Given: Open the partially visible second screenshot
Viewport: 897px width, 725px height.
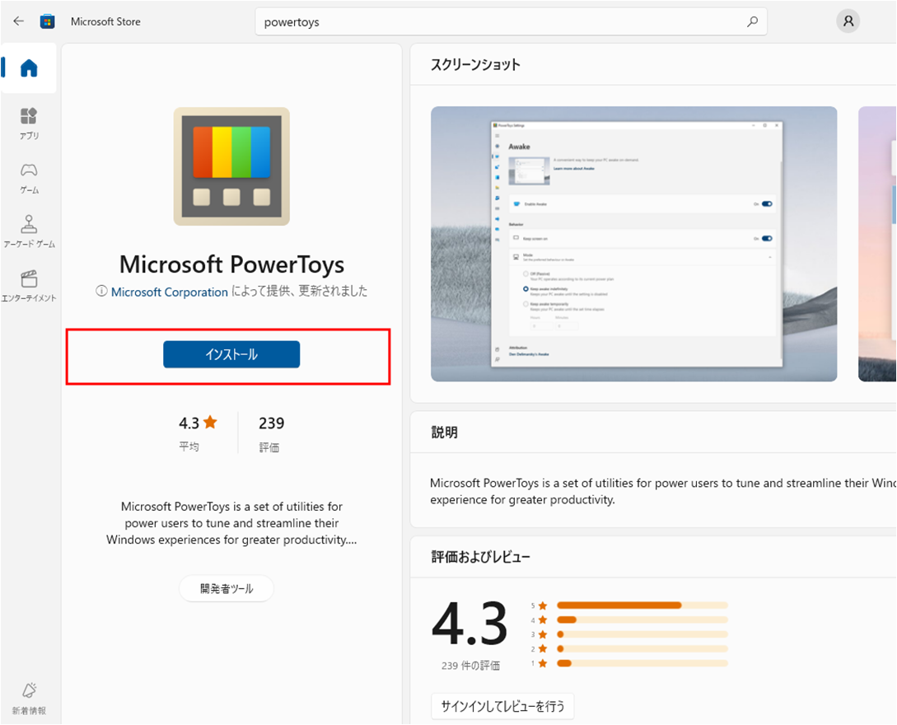Looking at the screenshot, I should tap(877, 244).
